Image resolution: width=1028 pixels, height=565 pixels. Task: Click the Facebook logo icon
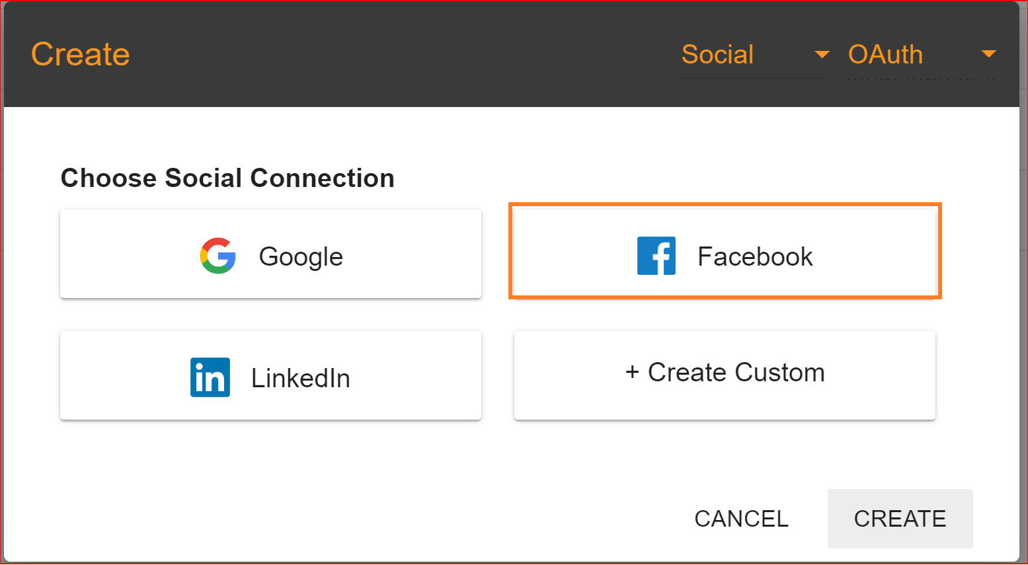tap(656, 256)
